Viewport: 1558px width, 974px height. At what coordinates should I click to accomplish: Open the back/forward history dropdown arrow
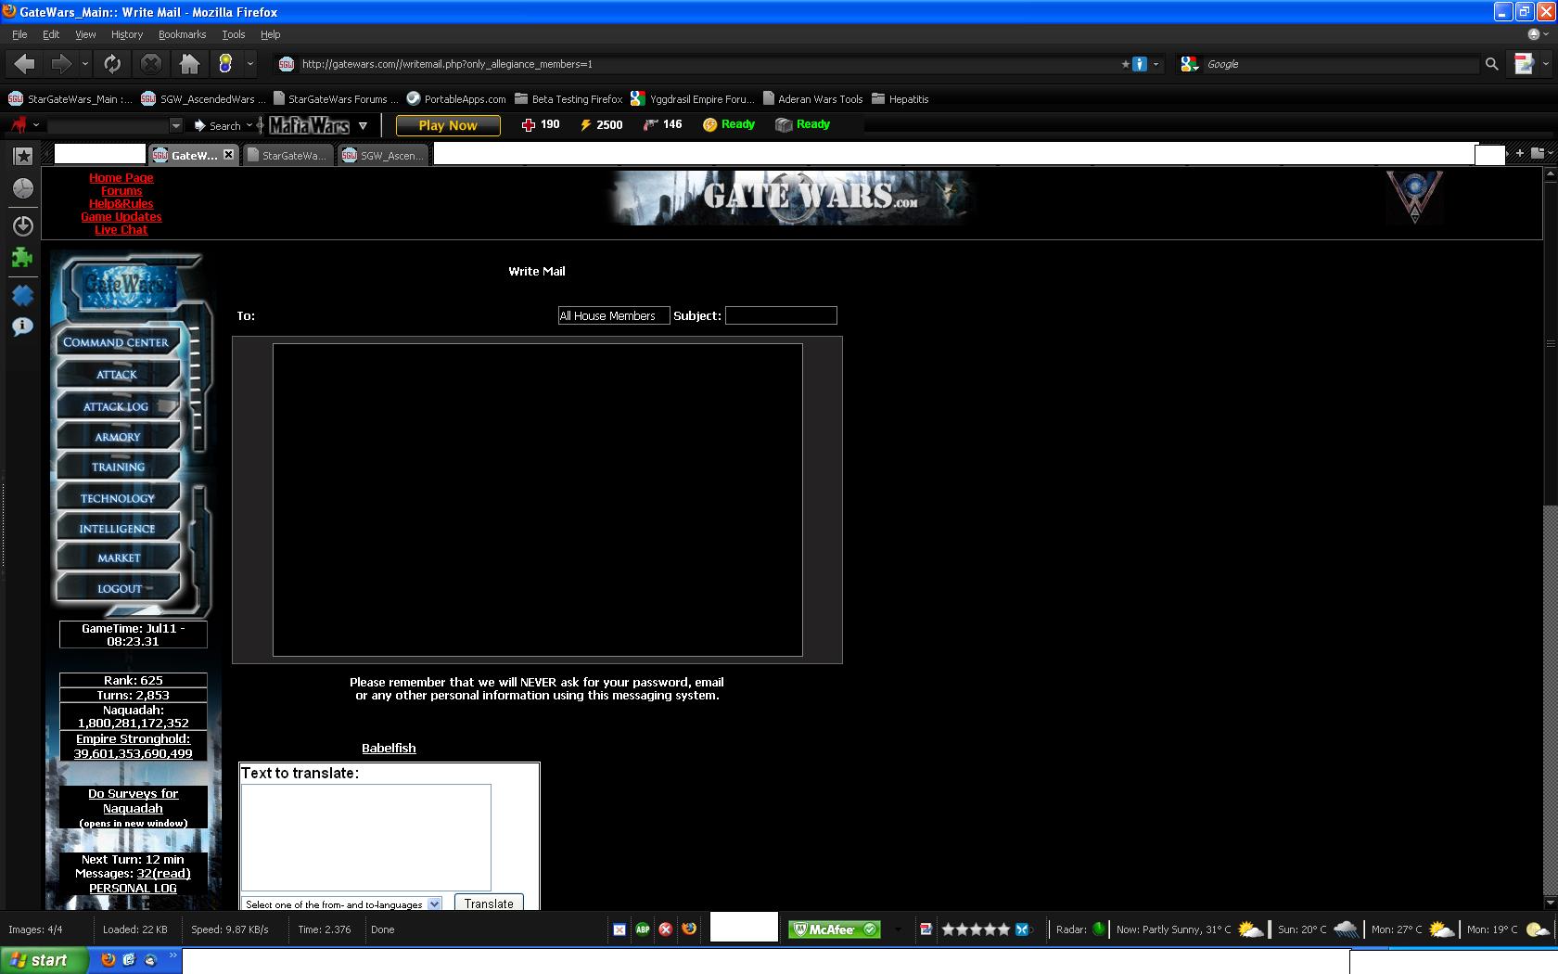84,64
